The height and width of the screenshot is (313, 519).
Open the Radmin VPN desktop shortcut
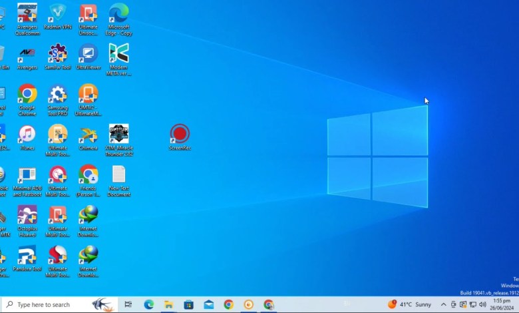click(58, 13)
